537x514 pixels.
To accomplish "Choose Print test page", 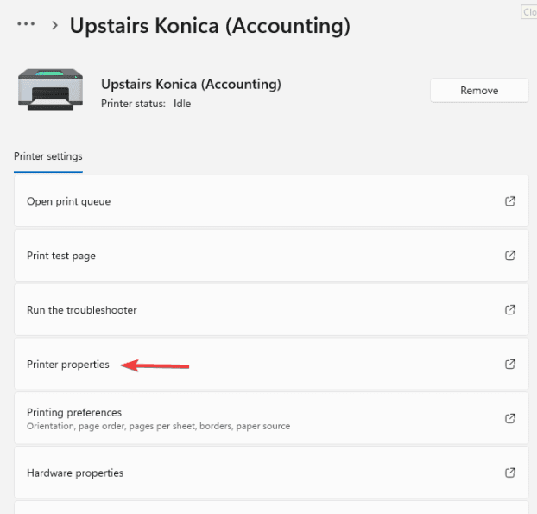I will pyautogui.click(x=61, y=256).
